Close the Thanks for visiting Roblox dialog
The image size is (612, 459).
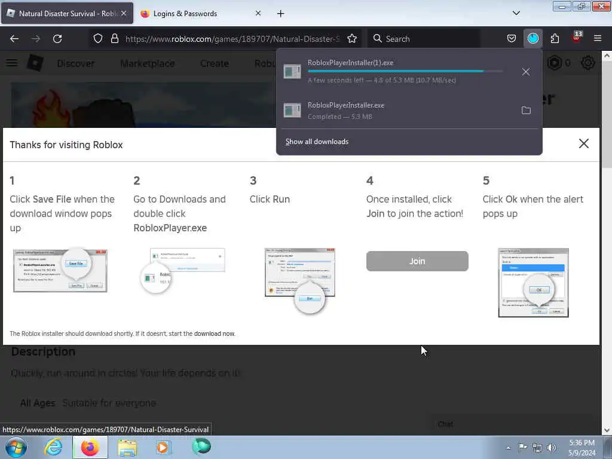583,143
